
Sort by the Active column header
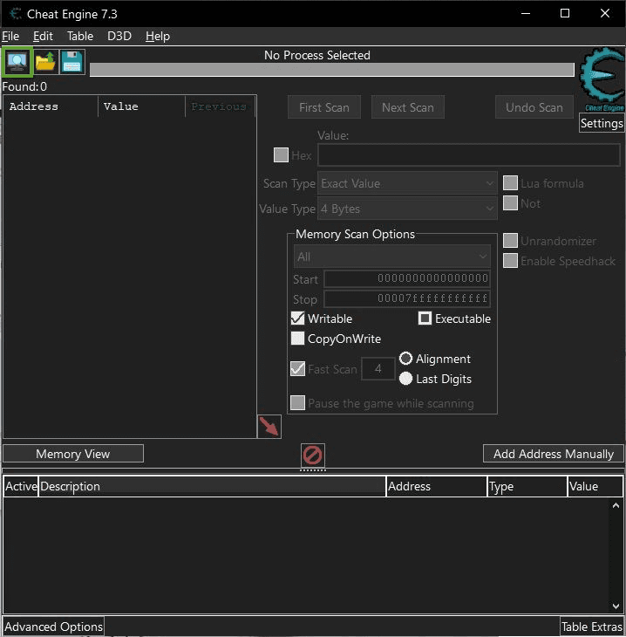[21, 486]
